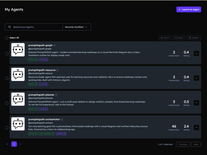Click the Start button
Screen dimensions: 207x155
pos(165,38)
